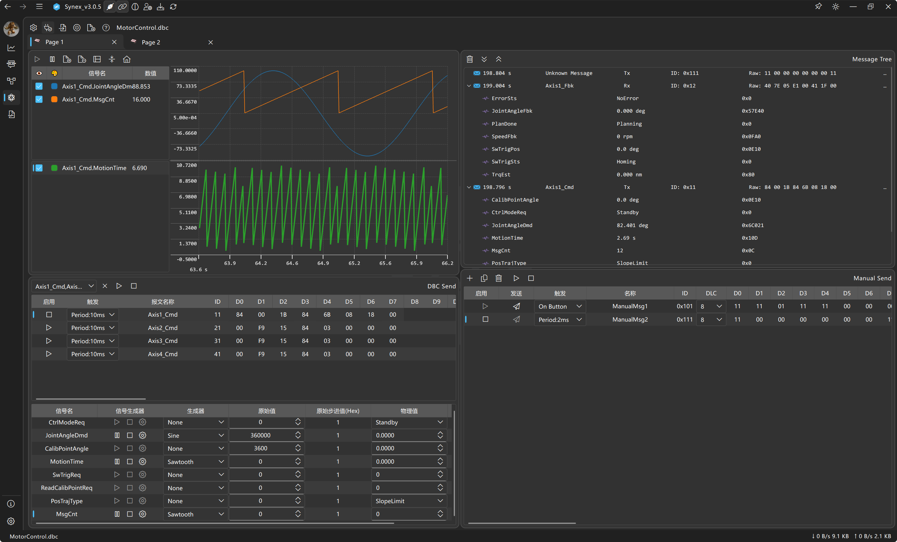Click the home reset-view icon in the graph toolbar
Viewport: 897px width, 542px height.
(127, 59)
